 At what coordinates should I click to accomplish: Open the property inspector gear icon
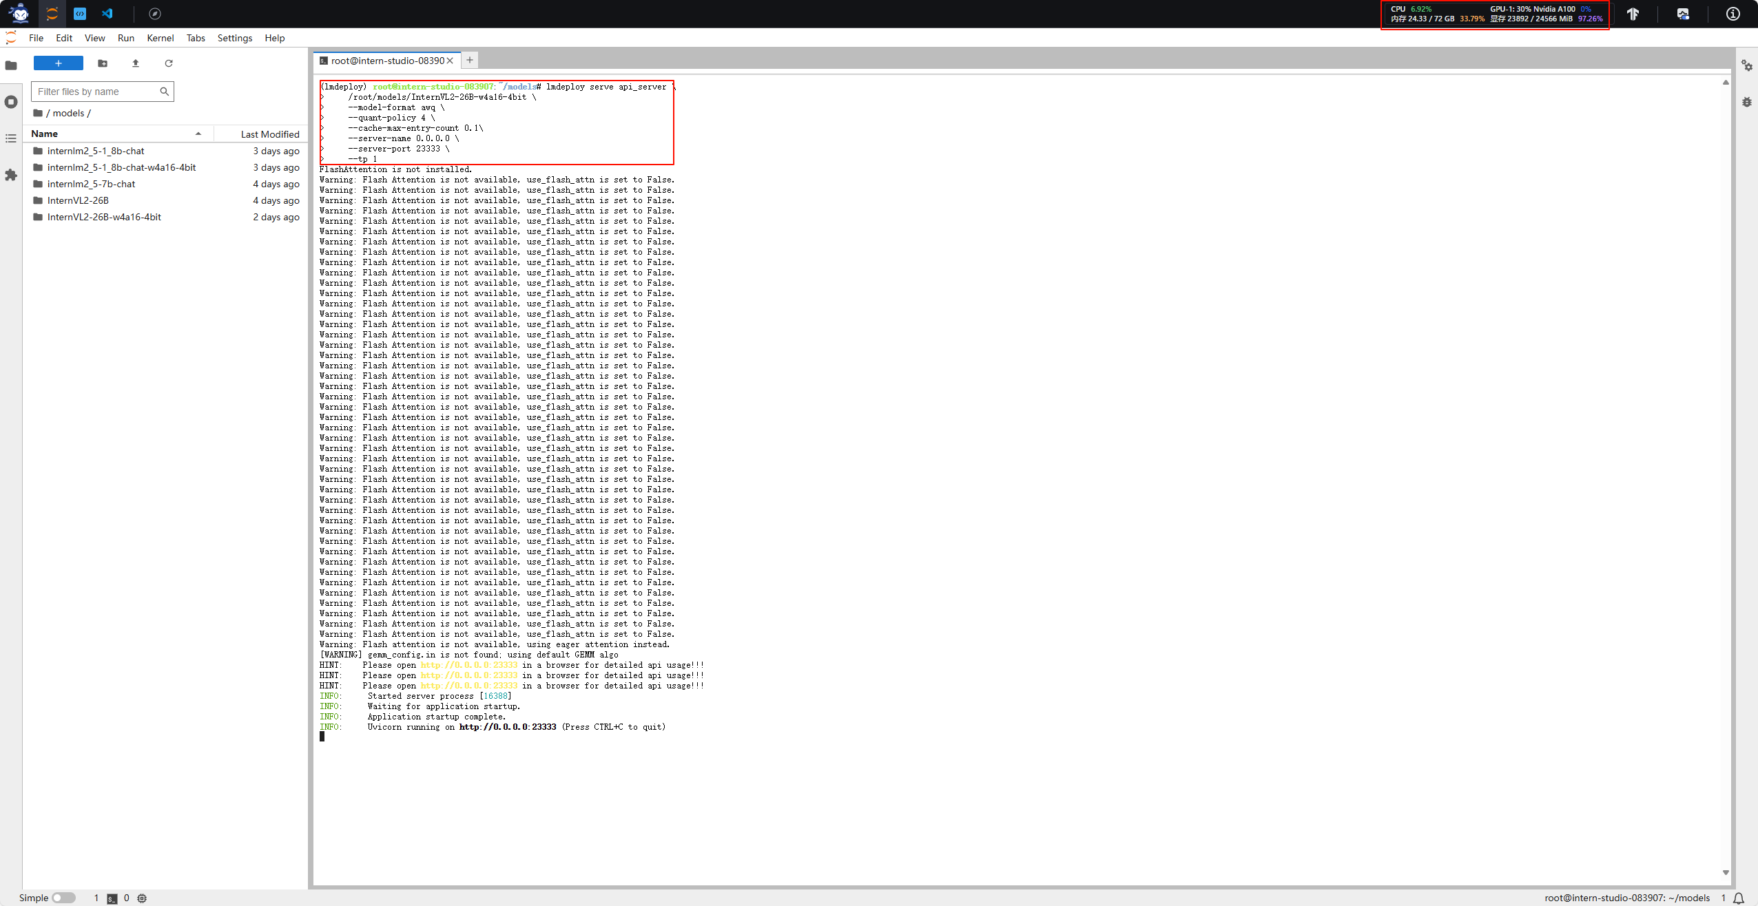tap(1746, 65)
